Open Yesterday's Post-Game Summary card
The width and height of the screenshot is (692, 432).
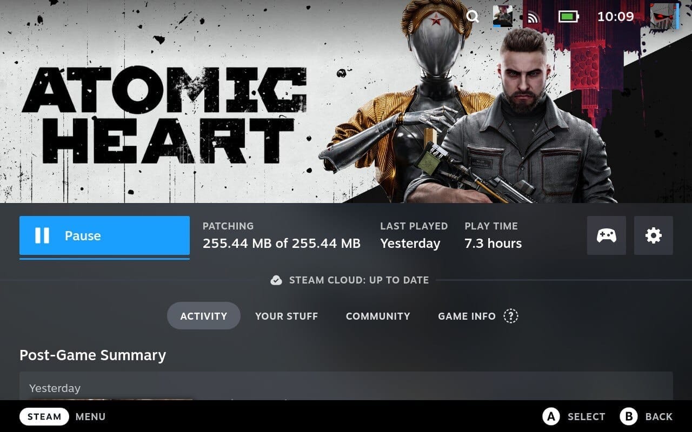[346, 386]
